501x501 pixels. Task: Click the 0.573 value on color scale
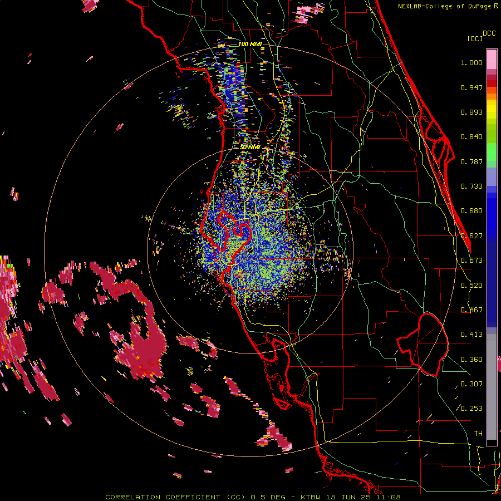pos(471,261)
